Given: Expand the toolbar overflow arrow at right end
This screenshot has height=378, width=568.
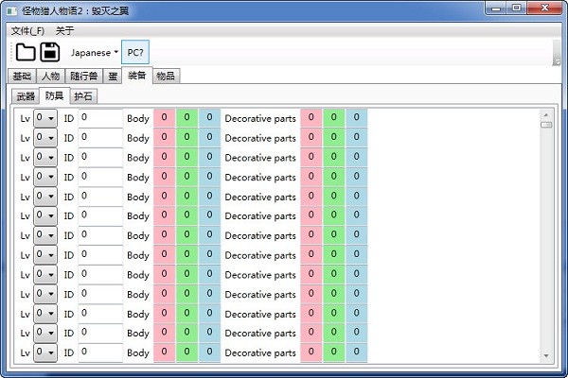Looking at the screenshot, I should click(557, 60).
